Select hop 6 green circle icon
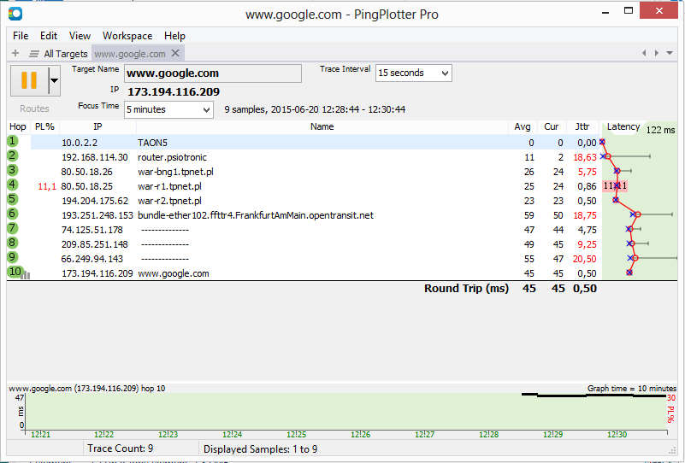 13,214
